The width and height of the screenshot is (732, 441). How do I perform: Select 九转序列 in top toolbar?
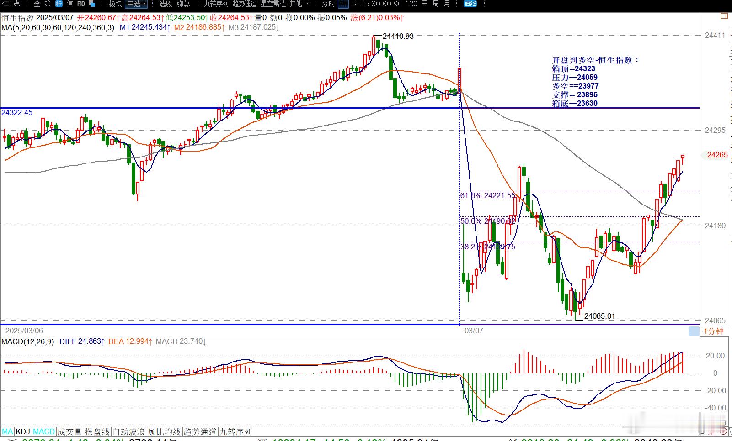tap(216, 4)
